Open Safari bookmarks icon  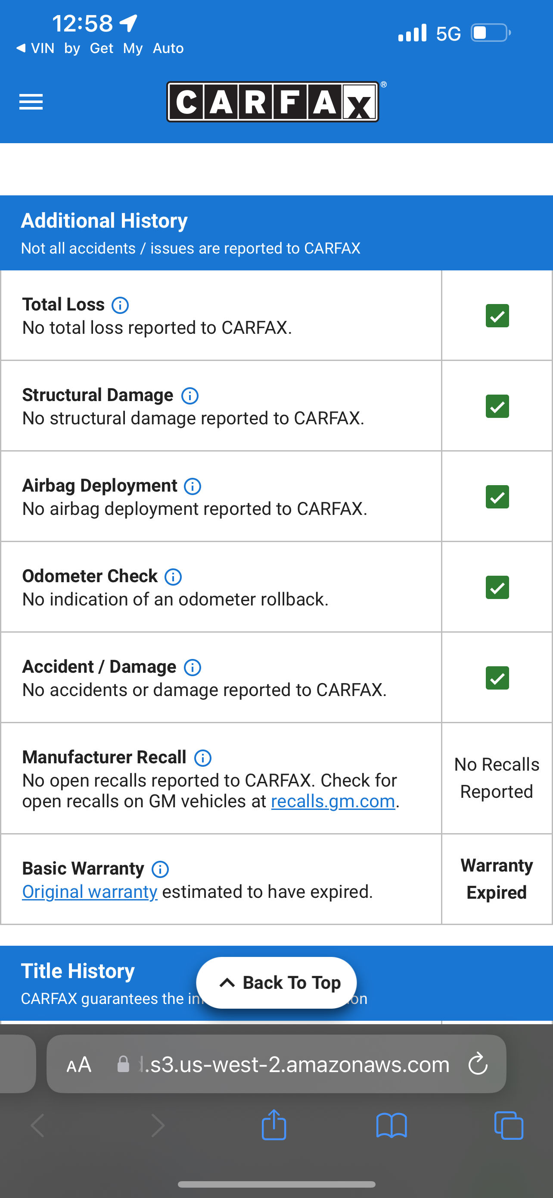pyautogui.click(x=391, y=1126)
